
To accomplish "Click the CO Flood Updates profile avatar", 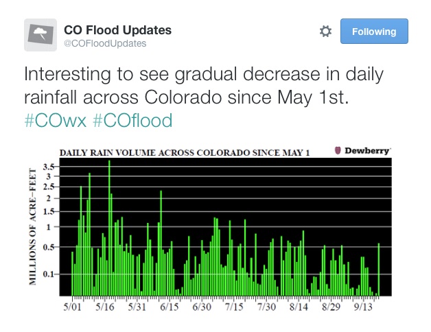I will (x=40, y=35).
